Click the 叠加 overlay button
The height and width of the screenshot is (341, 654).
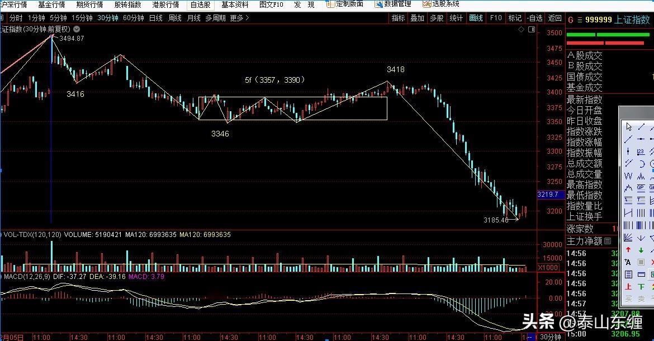[x=417, y=18]
